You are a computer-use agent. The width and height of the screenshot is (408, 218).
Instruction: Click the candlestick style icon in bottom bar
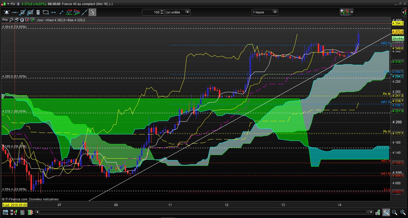14,213
